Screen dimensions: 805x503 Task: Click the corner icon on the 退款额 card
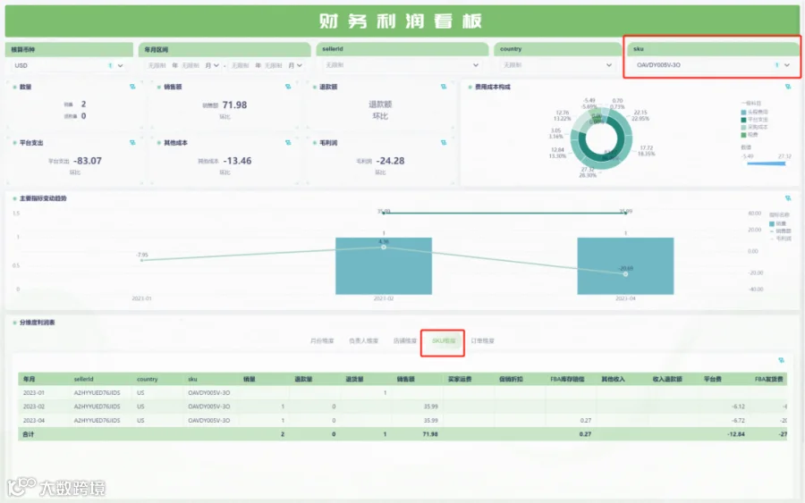(444, 87)
